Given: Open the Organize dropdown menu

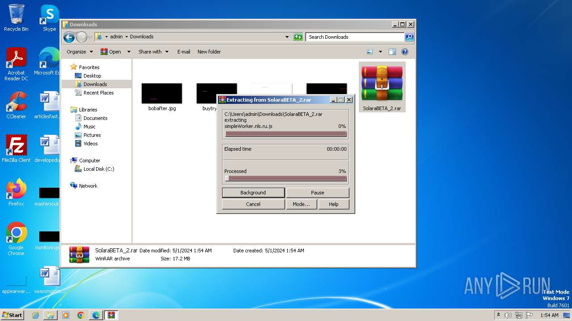Looking at the screenshot, I should (80, 52).
